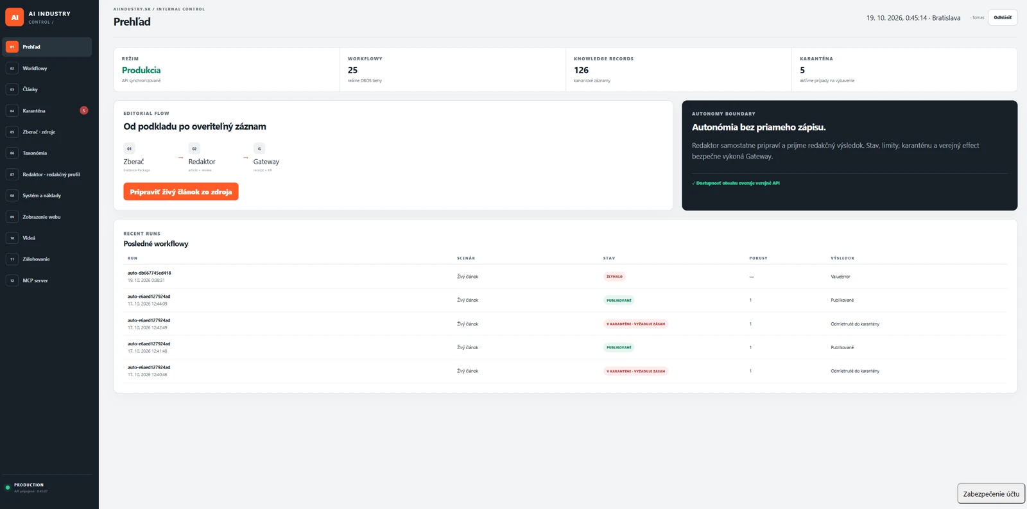The height and width of the screenshot is (509, 1027).
Task: Click the orange AI logo icon
Action: pos(14,17)
